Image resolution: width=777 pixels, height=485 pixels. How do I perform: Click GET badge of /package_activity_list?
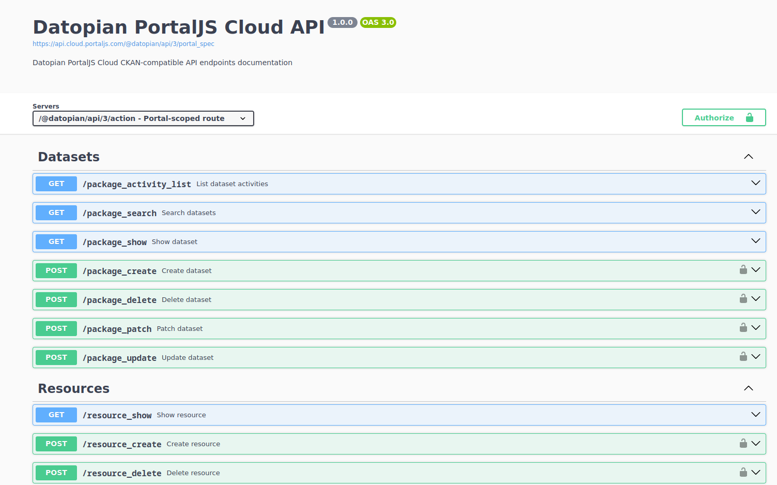pyautogui.click(x=56, y=184)
